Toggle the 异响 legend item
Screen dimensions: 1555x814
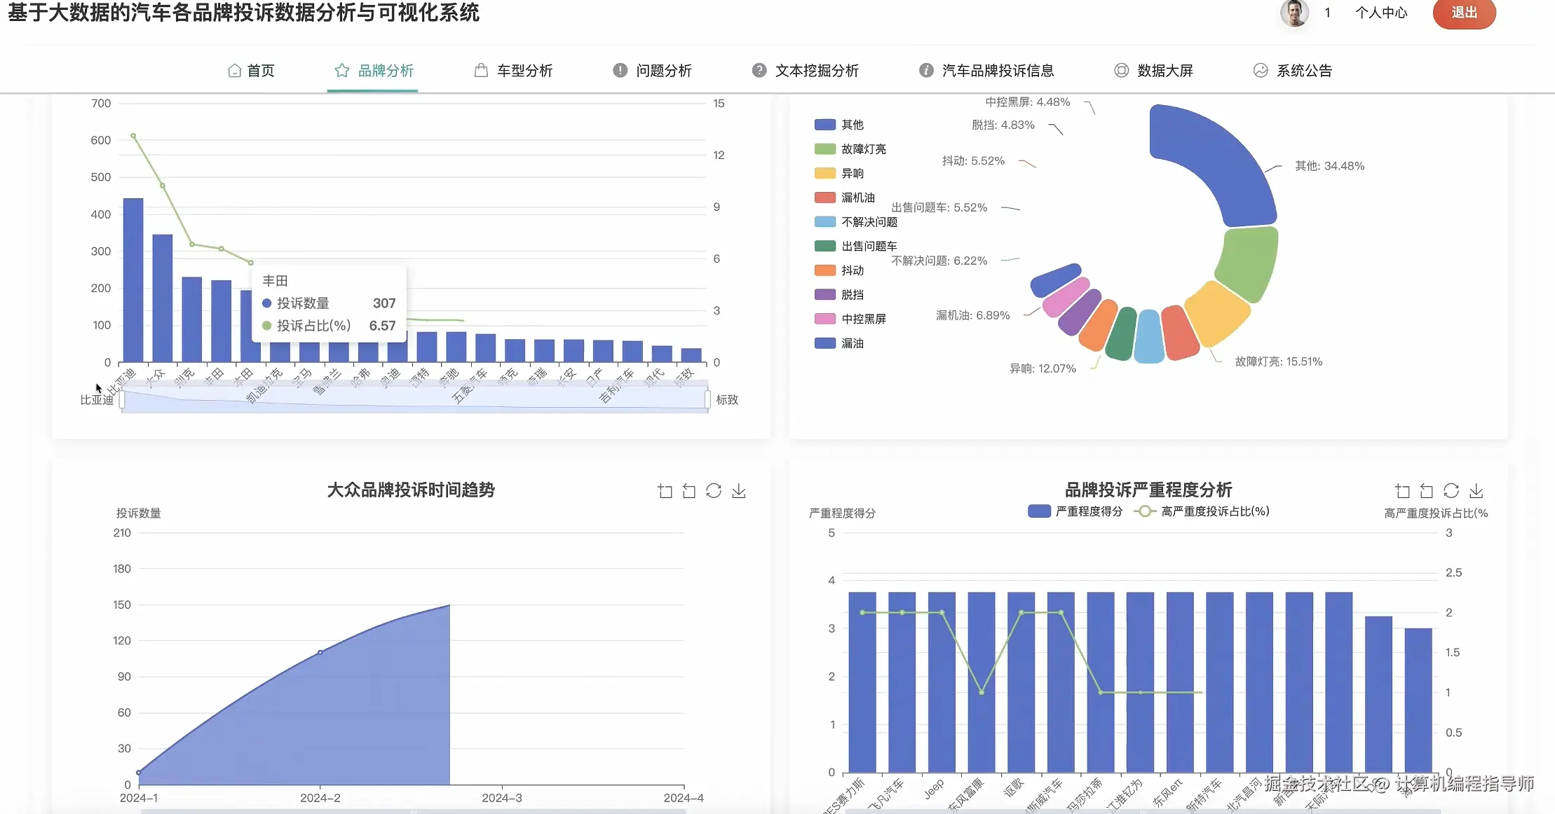(839, 173)
